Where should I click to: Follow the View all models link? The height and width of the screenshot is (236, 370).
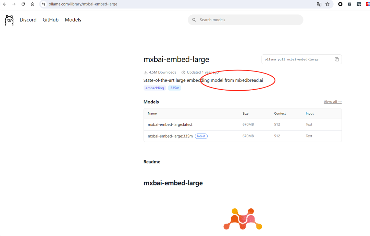(x=332, y=102)
